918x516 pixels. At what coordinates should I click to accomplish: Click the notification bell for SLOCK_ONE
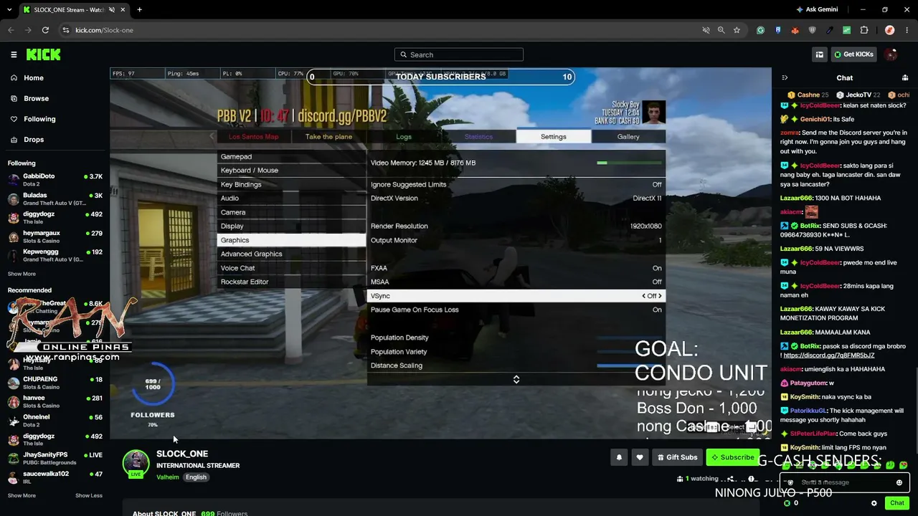click(x=619, y=457)
